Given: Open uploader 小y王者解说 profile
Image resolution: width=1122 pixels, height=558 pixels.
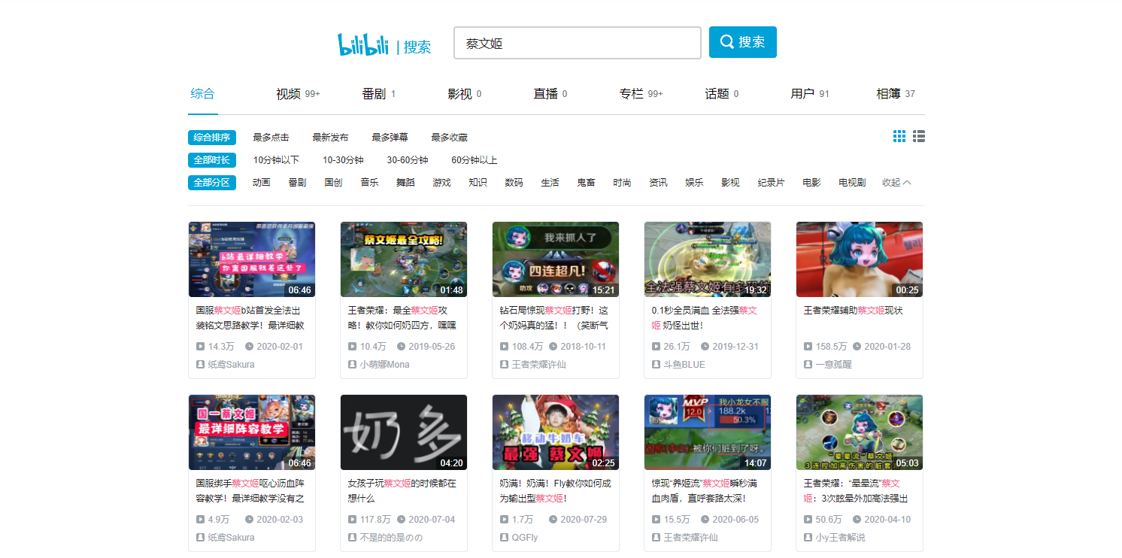Looking at the screenshot, I should coord(840,537).
